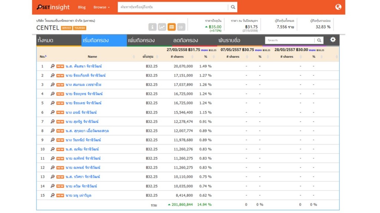Sort by % column under 07/05/2557

[260, 57]
